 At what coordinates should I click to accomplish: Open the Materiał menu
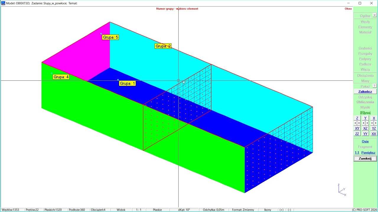click(x=365, y=32)
